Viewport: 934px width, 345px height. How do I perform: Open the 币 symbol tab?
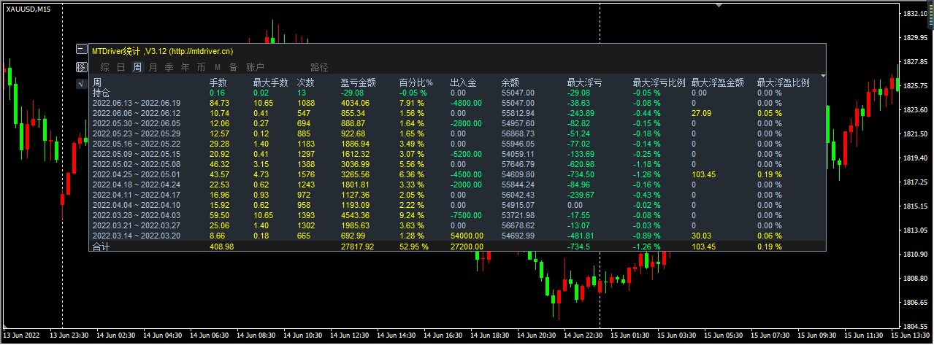(x=201, y=68)
